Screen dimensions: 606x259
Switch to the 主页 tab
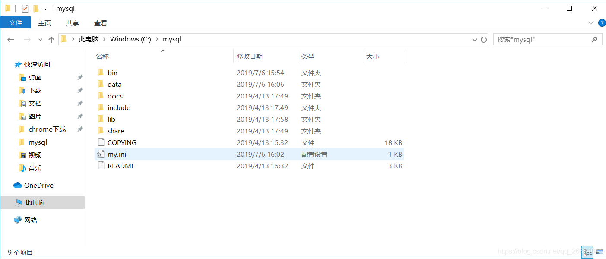(44, 23)
